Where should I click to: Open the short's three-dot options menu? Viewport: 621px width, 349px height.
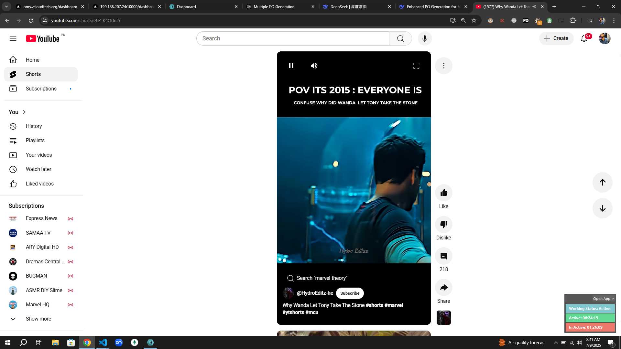tap(444, 66)
